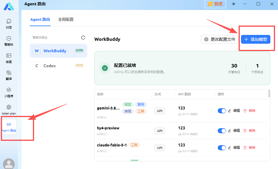The width and height of the screenshot is (278, 169).
Task: Refresh the 智能体路由 list
Action: [83, 38]
